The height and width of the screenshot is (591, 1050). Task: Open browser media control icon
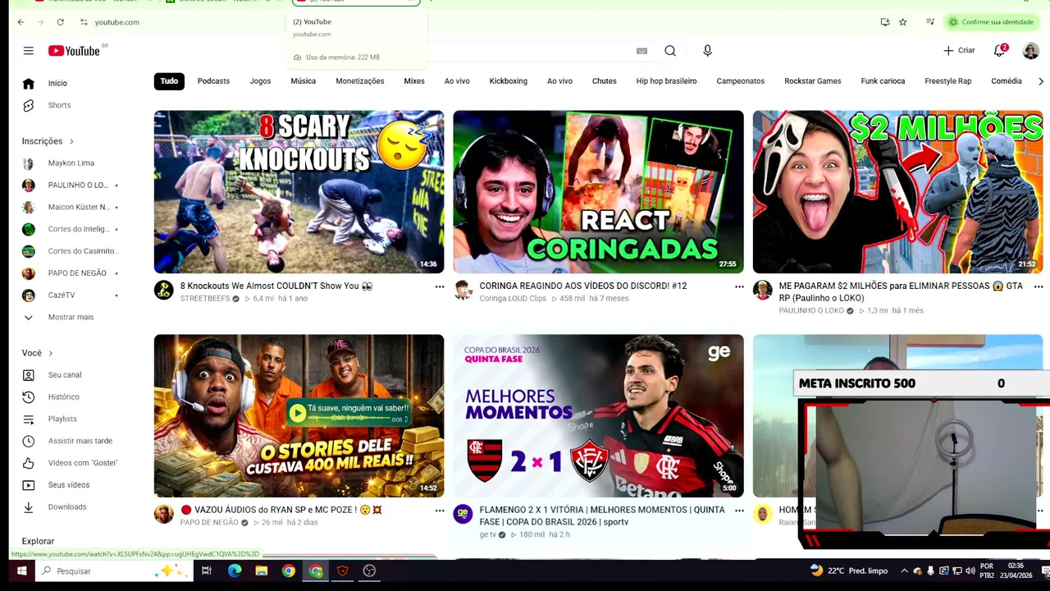point(930,22)
